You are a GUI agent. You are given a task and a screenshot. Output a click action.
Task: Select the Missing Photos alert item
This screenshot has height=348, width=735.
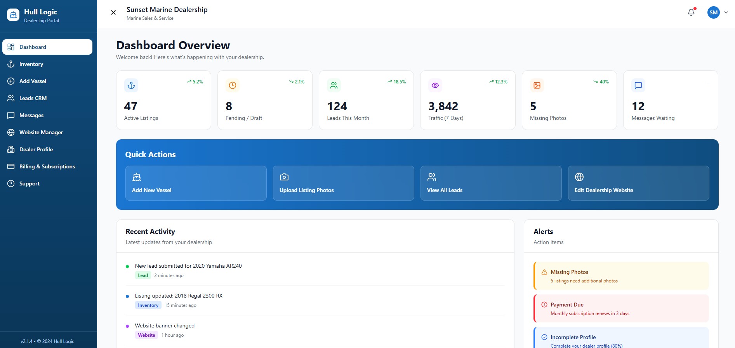tap(621, 276)
